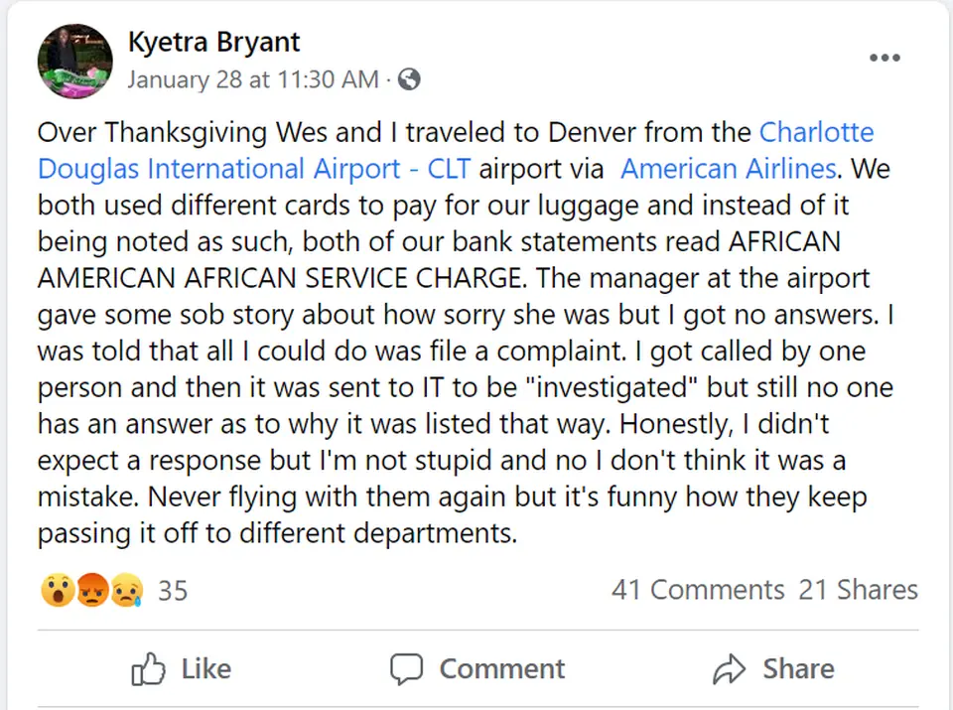Click the speech bubble Comment icon
Image resolution: width=953 pixels, height=710 pixels.
click(406, 669)
